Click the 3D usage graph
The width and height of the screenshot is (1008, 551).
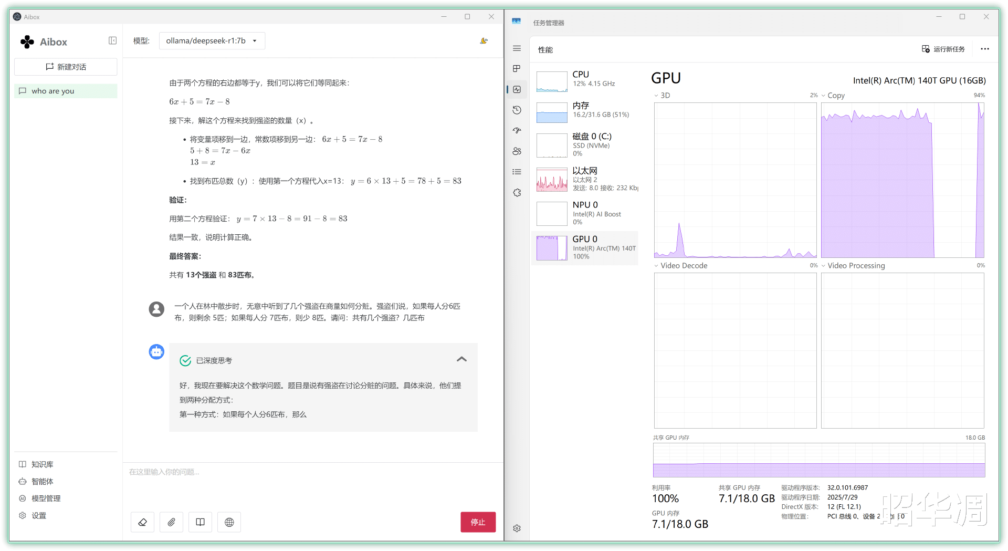(735, 180)
